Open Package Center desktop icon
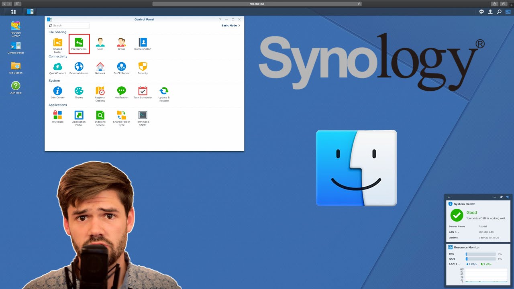This screenshot has height=289, width=514. pyautogui.click(x=16, y=29)
